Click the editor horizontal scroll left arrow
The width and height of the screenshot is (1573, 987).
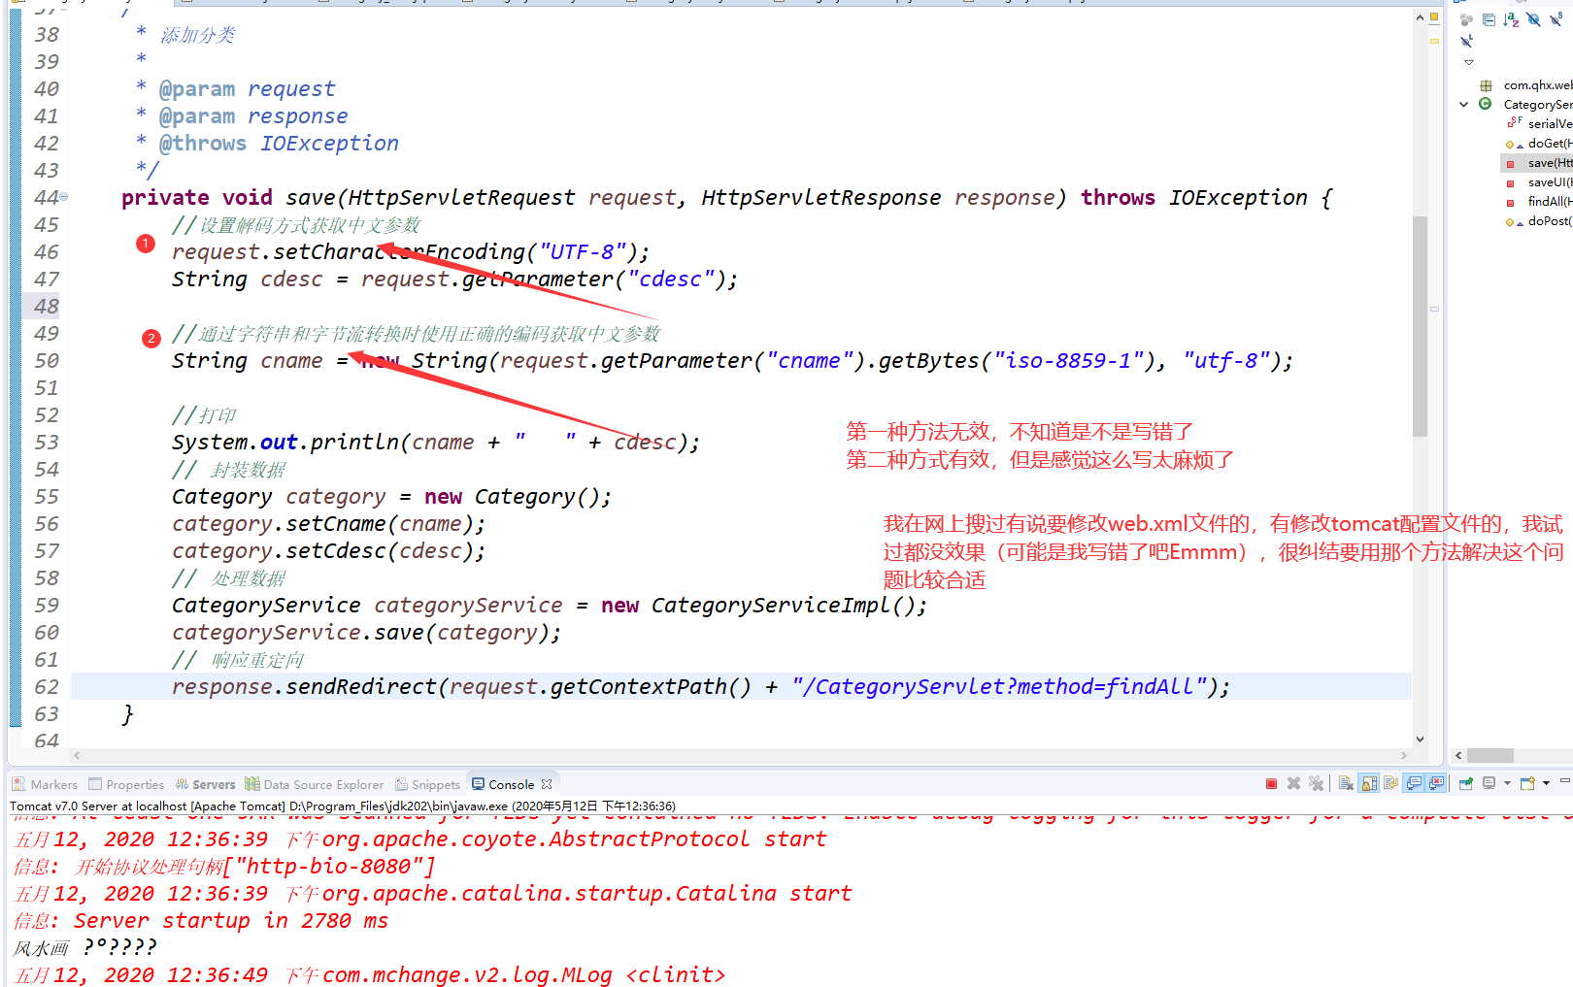click(x=77, y=755)
